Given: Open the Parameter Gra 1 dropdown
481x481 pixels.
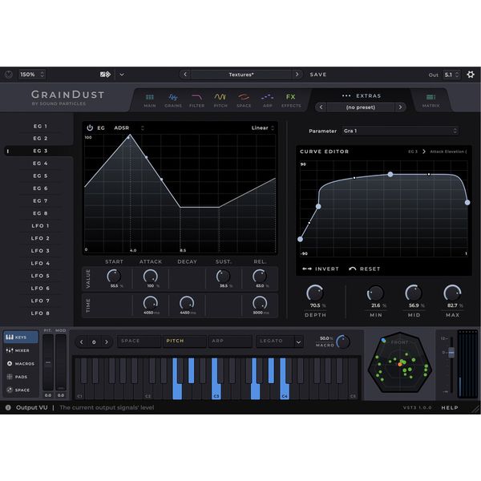Looking at the screenshot, I should tap(400, 131).
